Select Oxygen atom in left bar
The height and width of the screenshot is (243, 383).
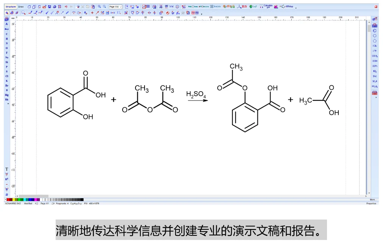[6, 48]
